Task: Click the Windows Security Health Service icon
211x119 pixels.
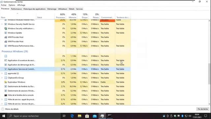Action: pyautogui.click(x=6, y=24)
